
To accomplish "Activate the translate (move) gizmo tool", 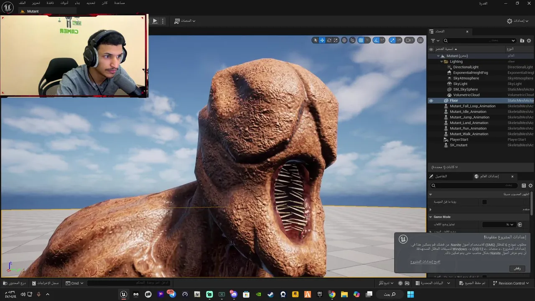I will 322,40.
